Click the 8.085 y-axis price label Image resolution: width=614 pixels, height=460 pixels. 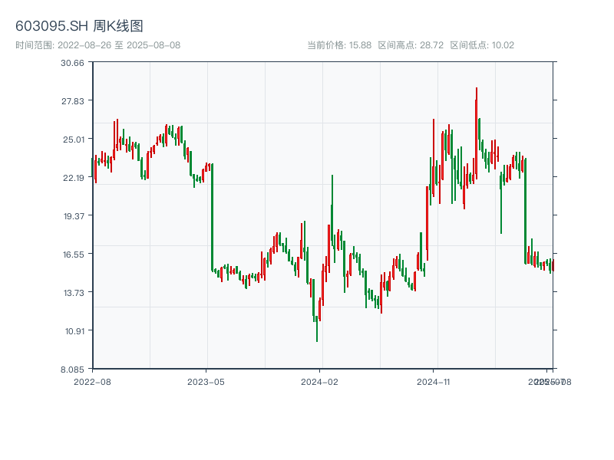click(73, 370)
